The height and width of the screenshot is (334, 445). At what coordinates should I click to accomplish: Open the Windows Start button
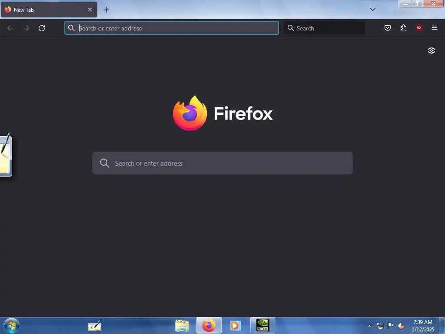coord(11,325)
